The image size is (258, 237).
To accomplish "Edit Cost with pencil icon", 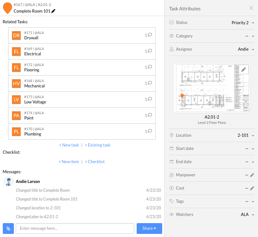I will [252, 188].
